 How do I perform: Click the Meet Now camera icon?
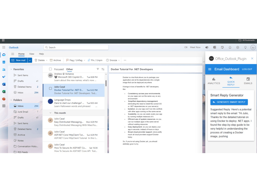(x=186, y=47)
